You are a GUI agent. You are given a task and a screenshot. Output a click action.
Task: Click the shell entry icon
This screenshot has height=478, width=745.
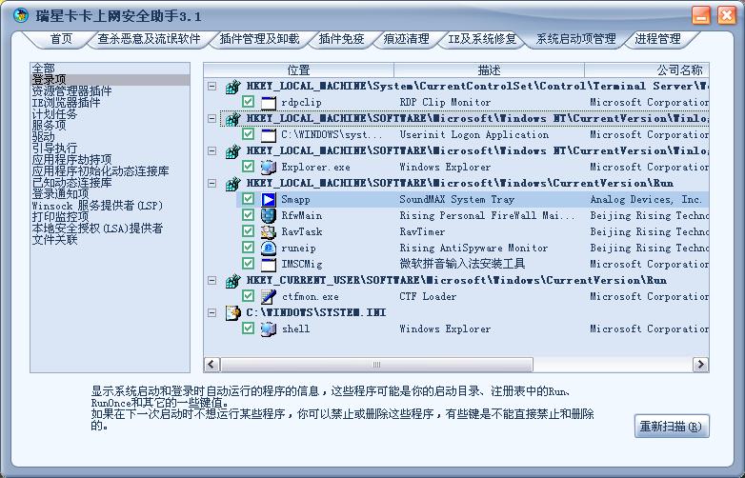(x=269, y=329)
